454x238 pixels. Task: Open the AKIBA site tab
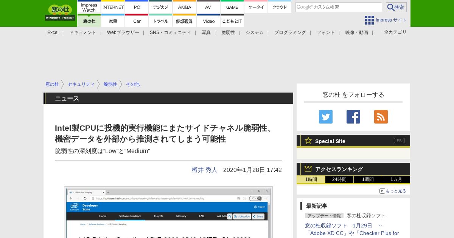pos(185,7)
